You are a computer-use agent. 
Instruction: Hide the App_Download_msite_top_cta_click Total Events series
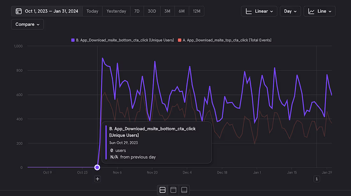coord(227,40)
